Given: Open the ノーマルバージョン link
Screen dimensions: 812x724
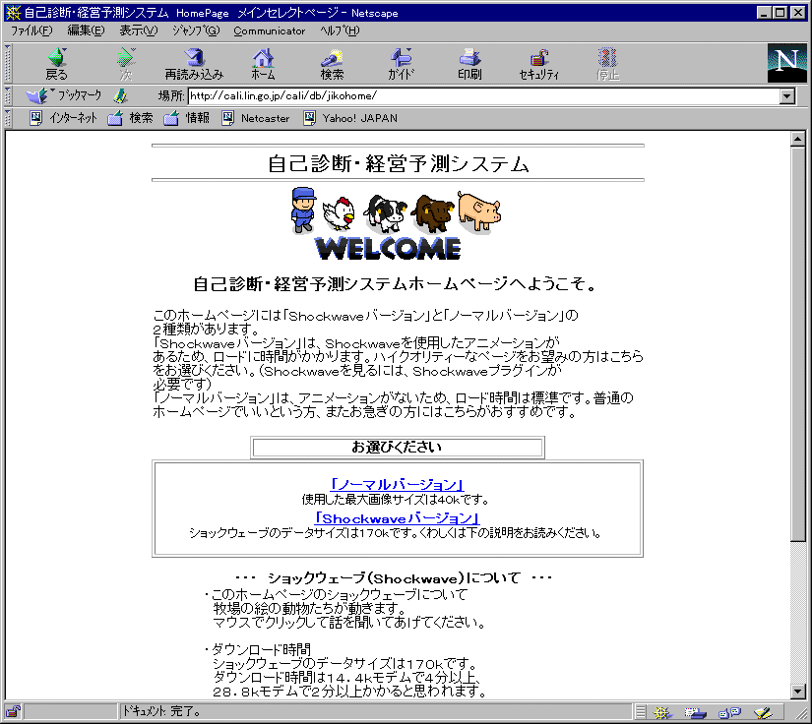Looking at the screenshot, I should (x=397, y=484).
